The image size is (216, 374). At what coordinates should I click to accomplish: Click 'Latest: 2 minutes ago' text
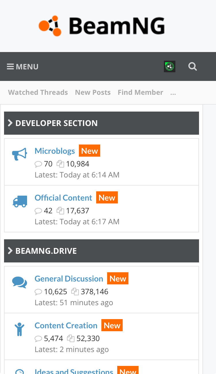[72, 349]
